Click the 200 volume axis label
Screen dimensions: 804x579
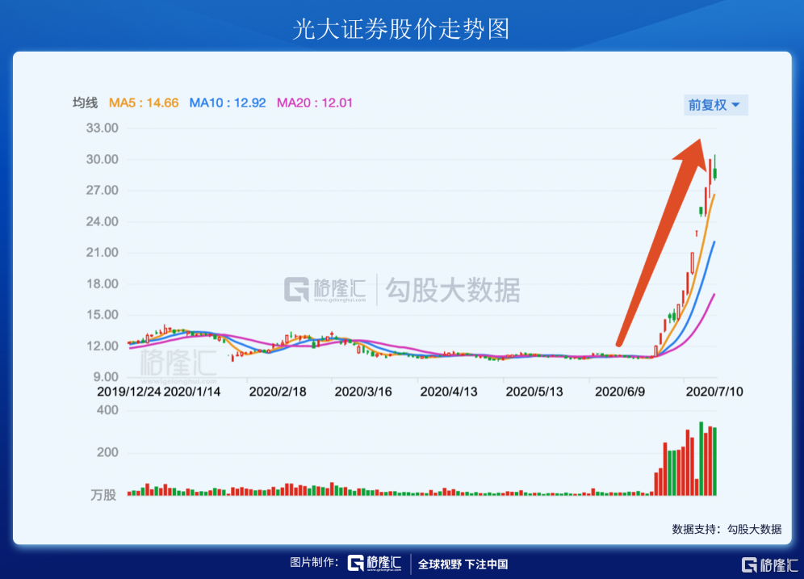pyautogui.click(x=107, y=452)
